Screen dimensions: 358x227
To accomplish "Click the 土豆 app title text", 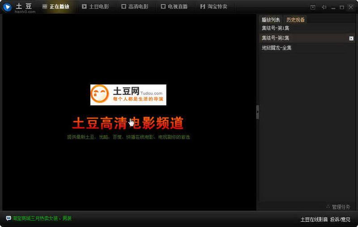I will pyautogui.click(x=24, y=6).
